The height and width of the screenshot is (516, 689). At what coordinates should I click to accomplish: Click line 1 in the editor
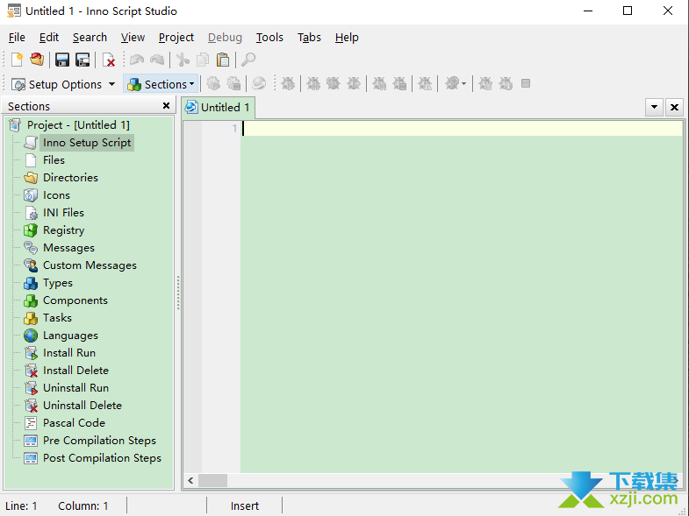[462, 128]
